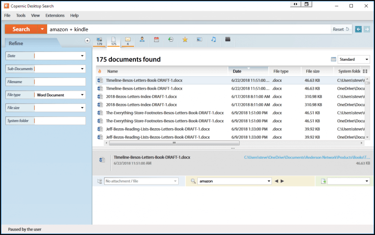Image resolution: width=375 pixels, height=235 pixels.
Task: Open the Extensions menu
Action: coord(55,15)
